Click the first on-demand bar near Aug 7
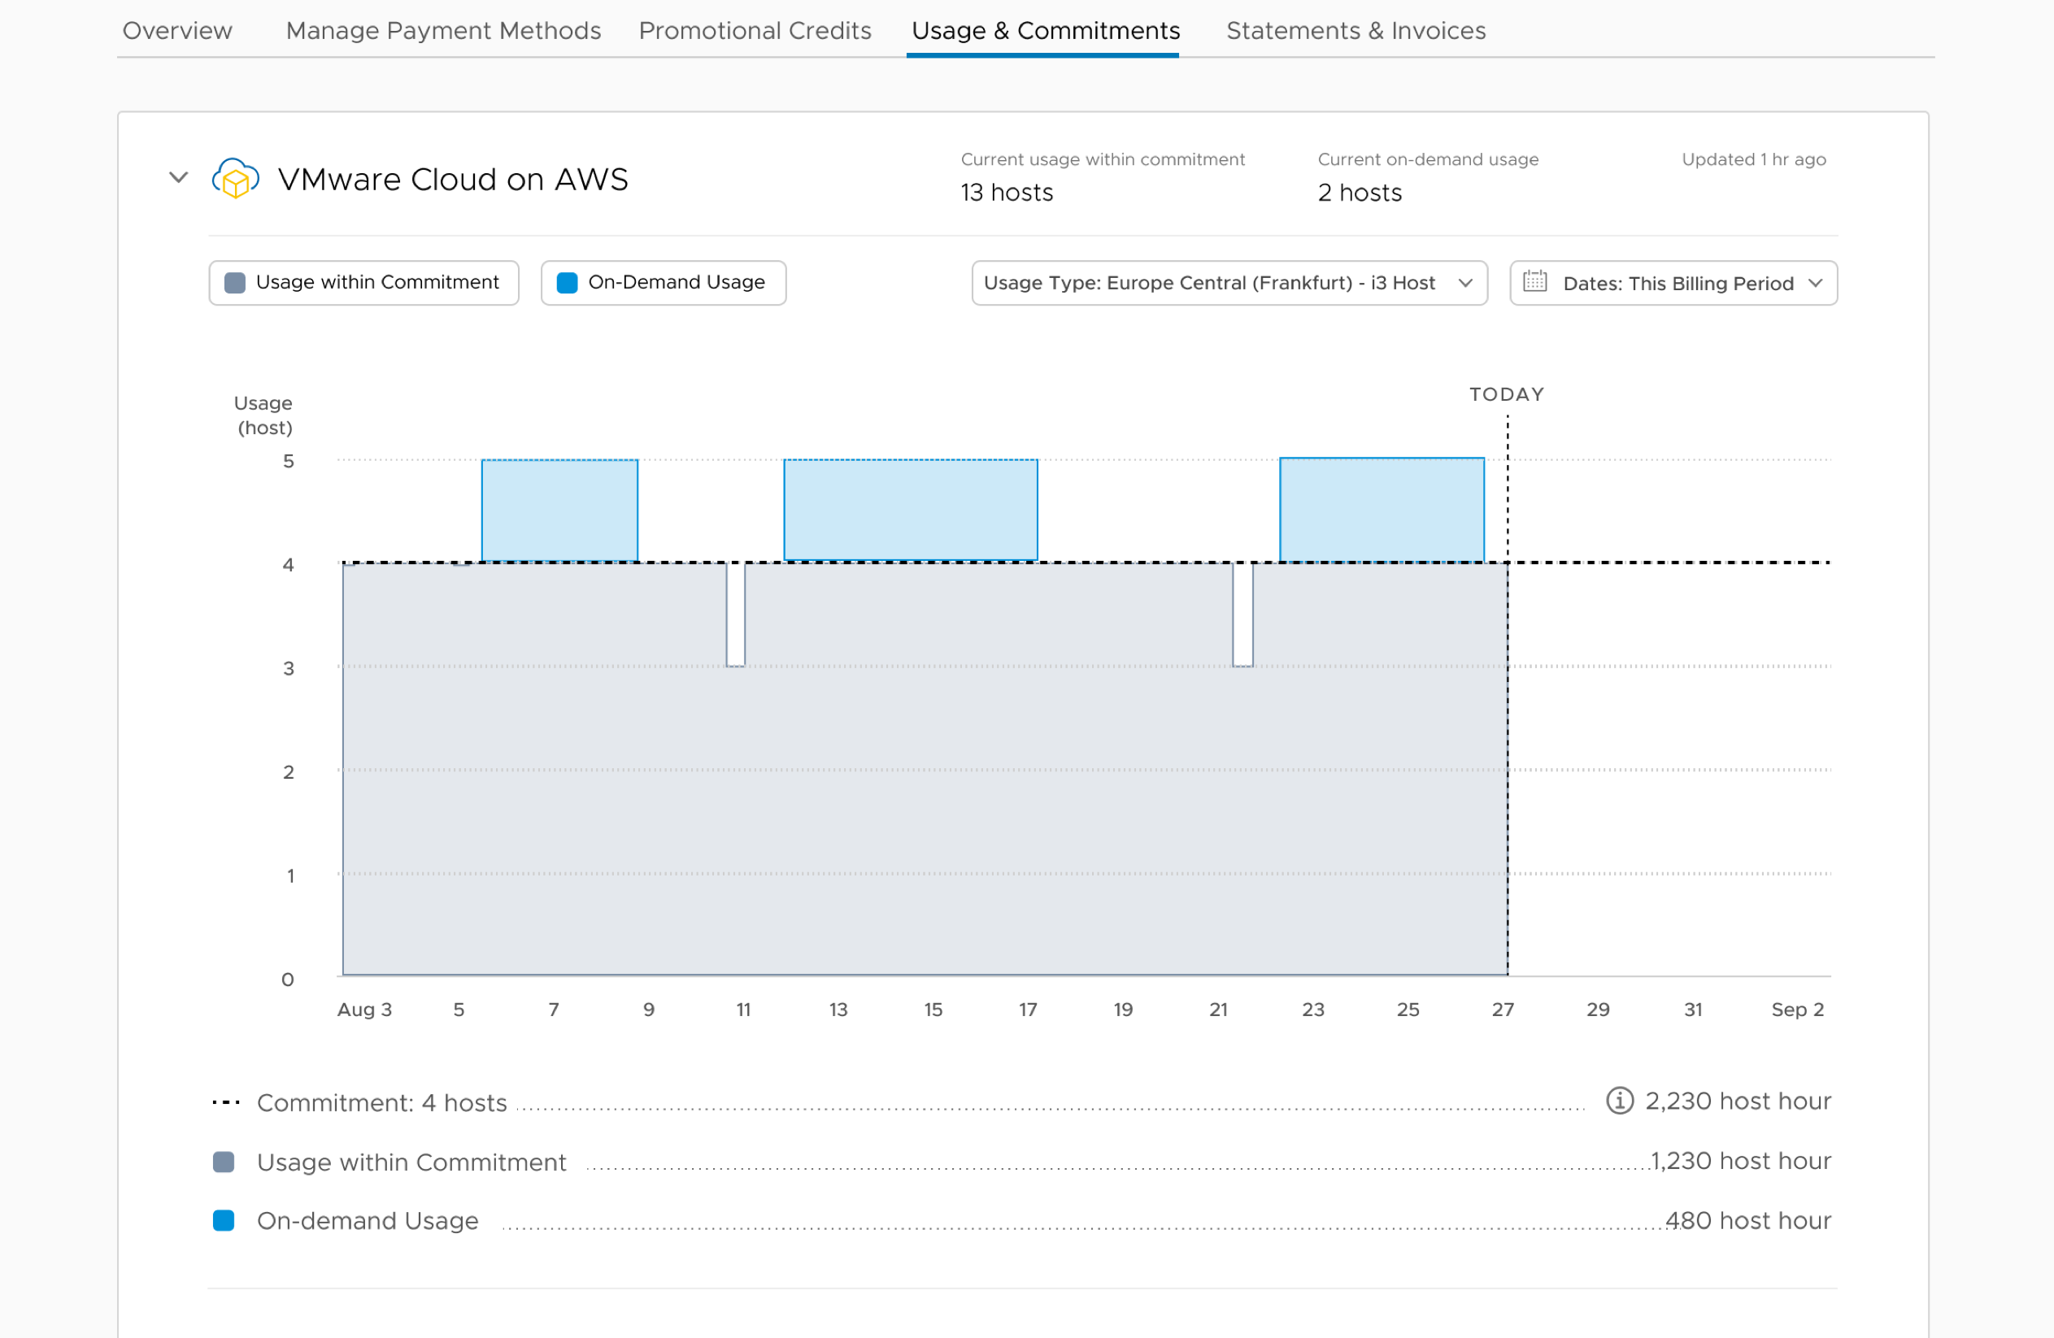Screen dimensions: 2054x1338 (x=559, y=510)
